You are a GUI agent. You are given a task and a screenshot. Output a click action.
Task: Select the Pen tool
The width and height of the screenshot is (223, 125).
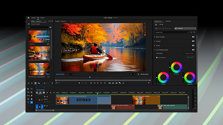[31, 96]
